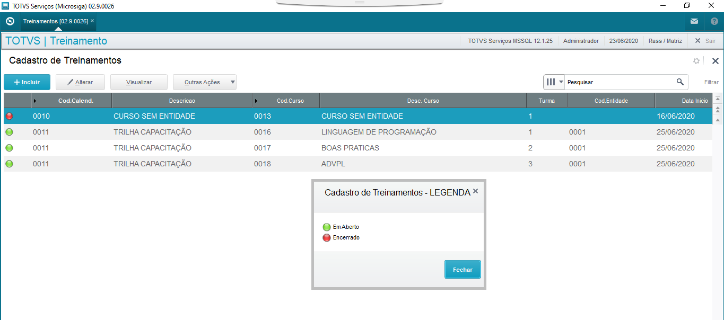Click the TOTVS logo icon in tab bar
The image size is (724, 320).
(10, 21)
